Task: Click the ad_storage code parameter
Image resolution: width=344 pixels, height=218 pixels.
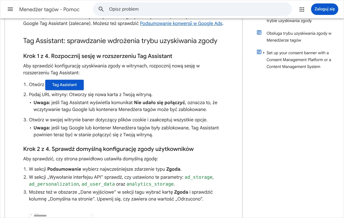Action: tap(198, 177)
